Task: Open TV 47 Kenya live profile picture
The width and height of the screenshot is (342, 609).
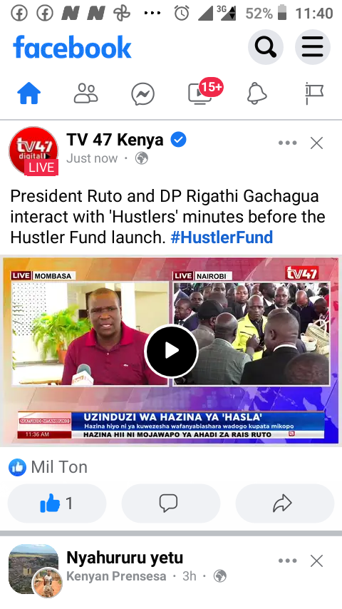Action: click(33, 150)
